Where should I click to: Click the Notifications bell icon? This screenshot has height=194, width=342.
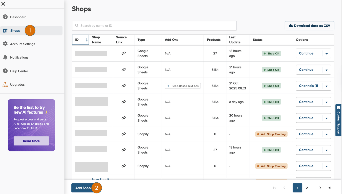(x=5, y=57)
